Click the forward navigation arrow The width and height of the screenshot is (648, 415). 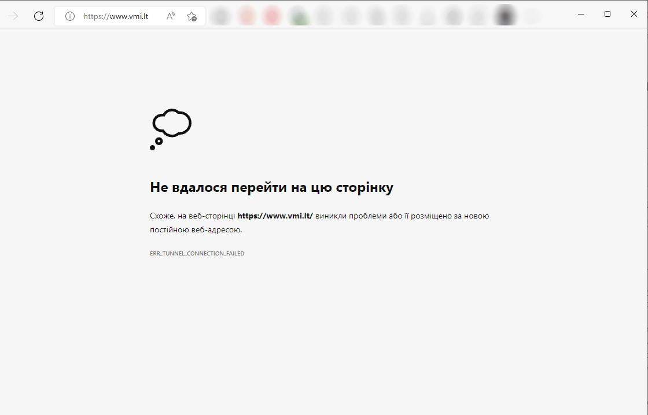click(x=13, y=16)
